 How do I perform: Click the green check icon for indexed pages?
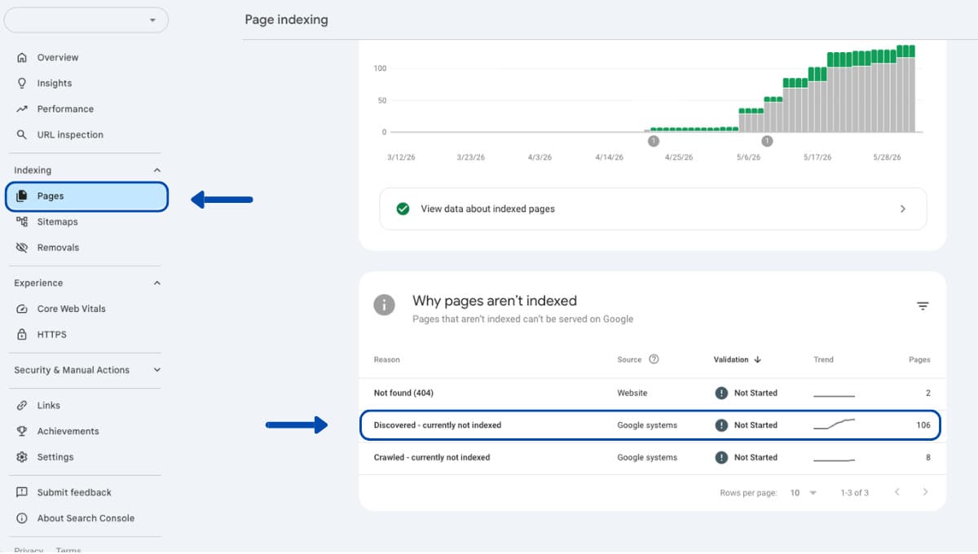[x=402, y=209]
